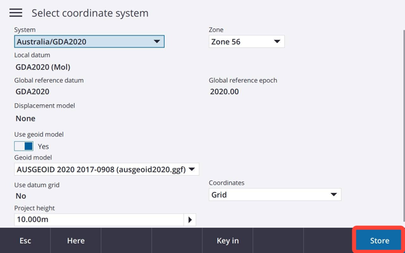The height and width of the screenshot is (253, 405).
Task: Open the Geoid model dropdown
Action: point(106,170)
